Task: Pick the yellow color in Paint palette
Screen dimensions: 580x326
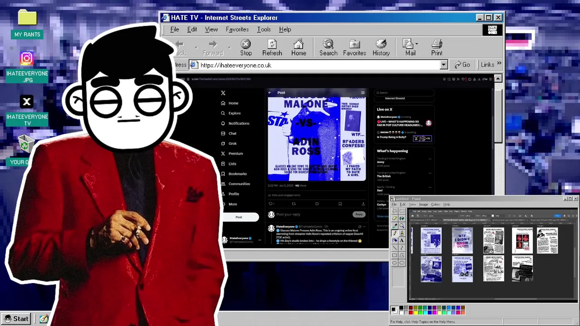Action: coord(416,312)
